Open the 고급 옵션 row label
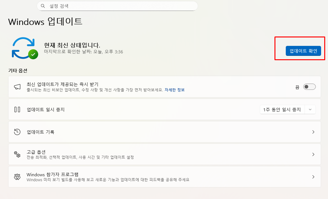The image size is (328, 199). pos(36,152)
